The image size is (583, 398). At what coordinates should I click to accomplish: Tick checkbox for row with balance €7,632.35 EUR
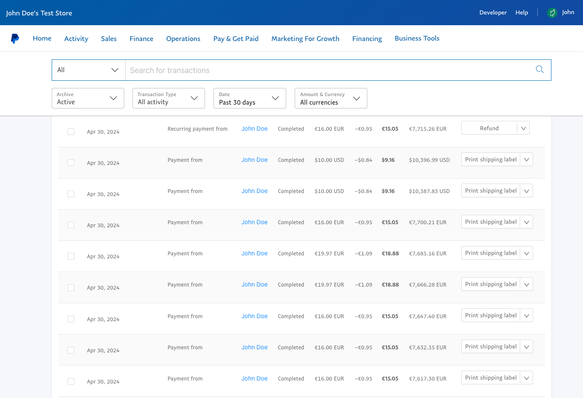[x=71, y=350]
